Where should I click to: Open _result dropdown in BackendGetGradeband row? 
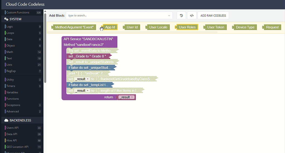click(x=82, y=79)
